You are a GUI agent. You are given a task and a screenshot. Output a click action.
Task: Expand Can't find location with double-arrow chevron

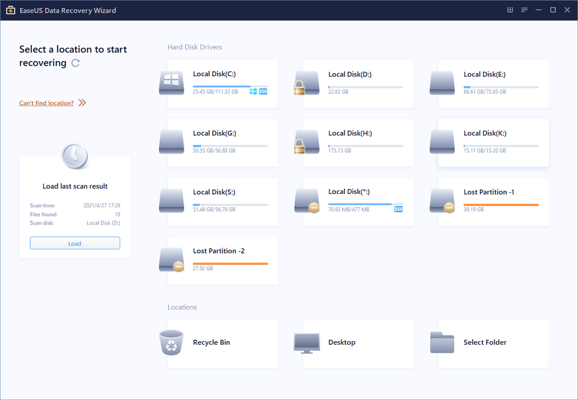[82, 102]
